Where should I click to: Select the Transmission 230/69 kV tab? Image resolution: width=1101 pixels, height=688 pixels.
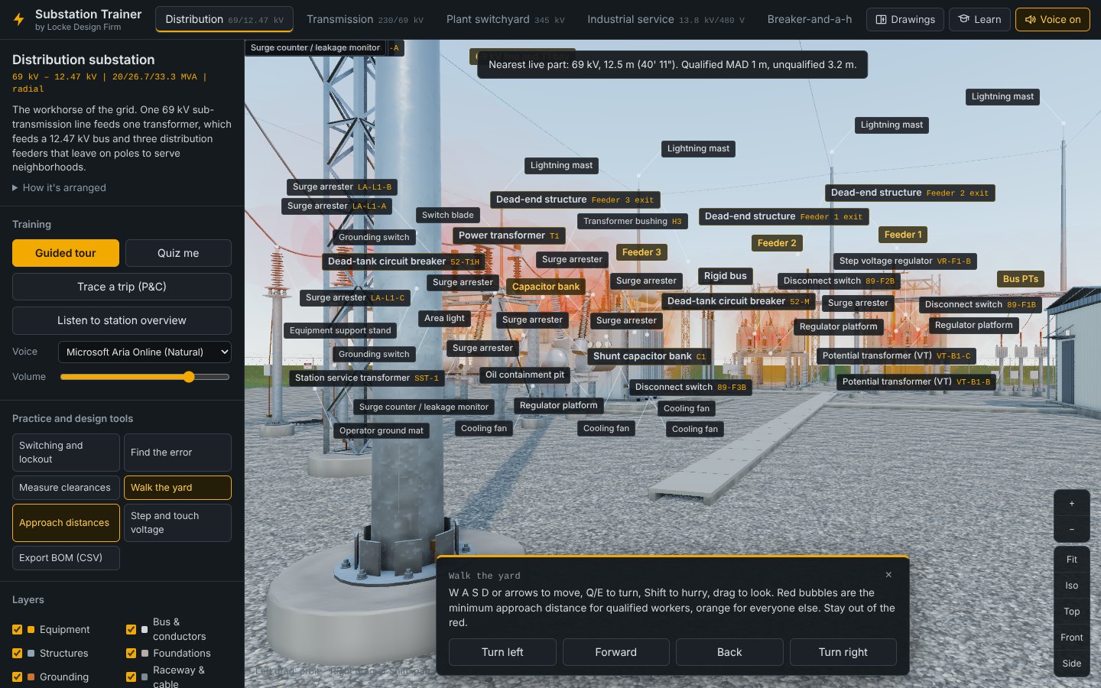[x=365, y=19]
